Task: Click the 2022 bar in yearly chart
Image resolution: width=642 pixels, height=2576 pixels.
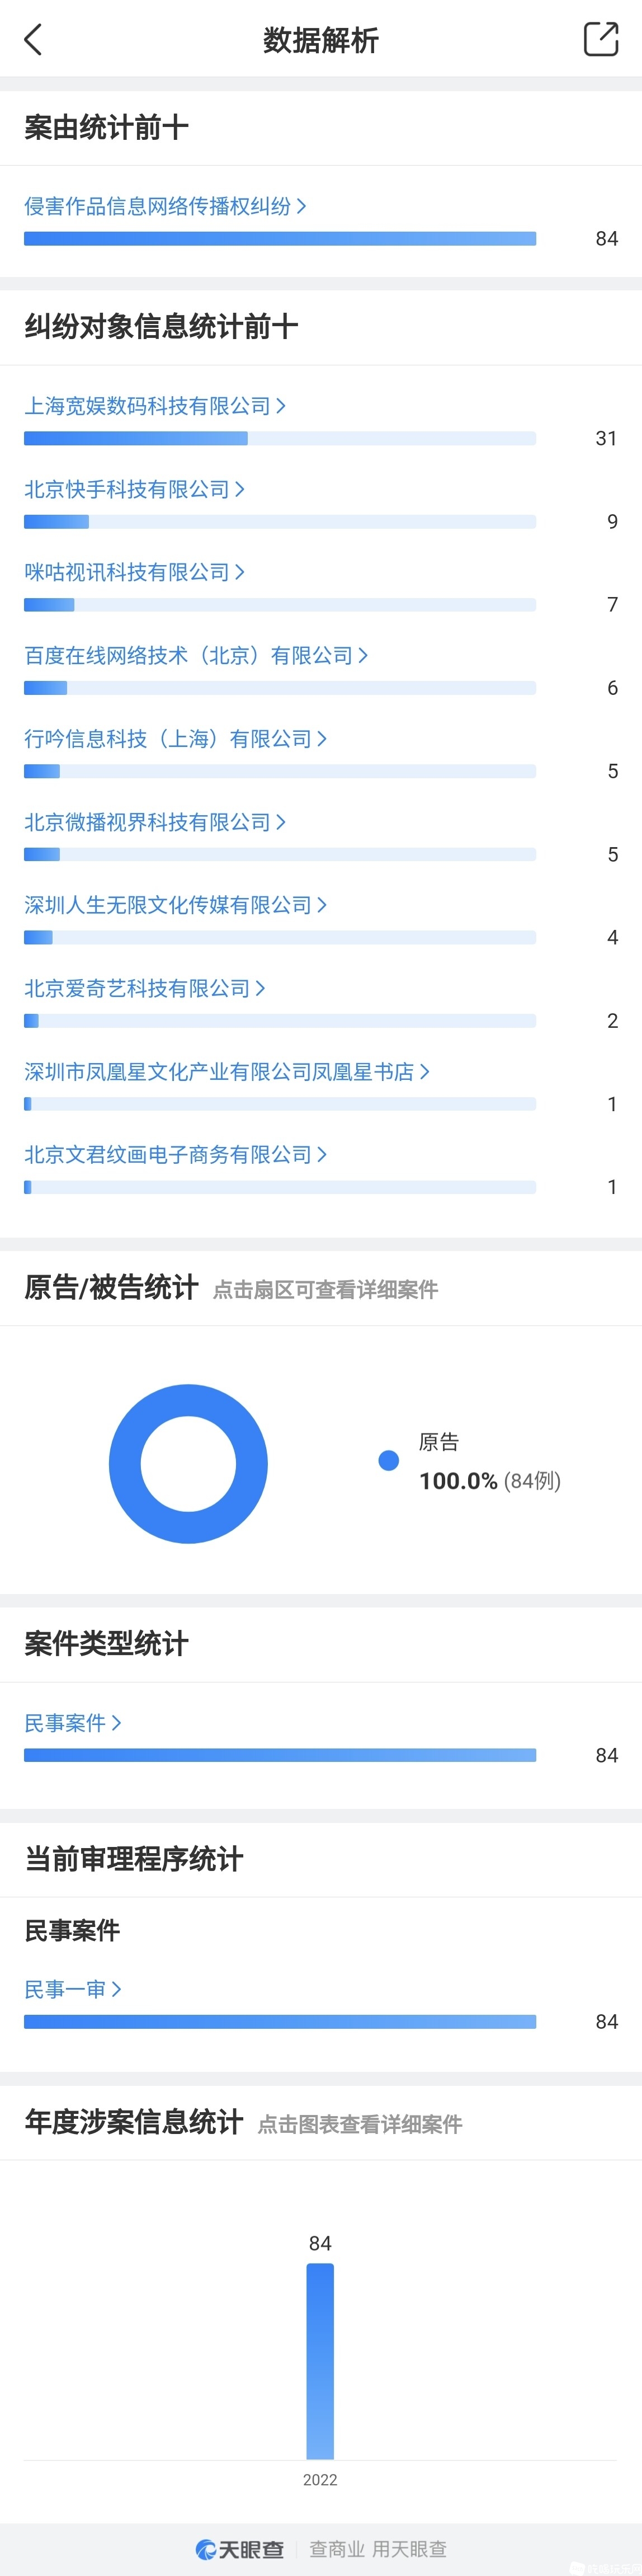Action: click(x=320, y=2360)
